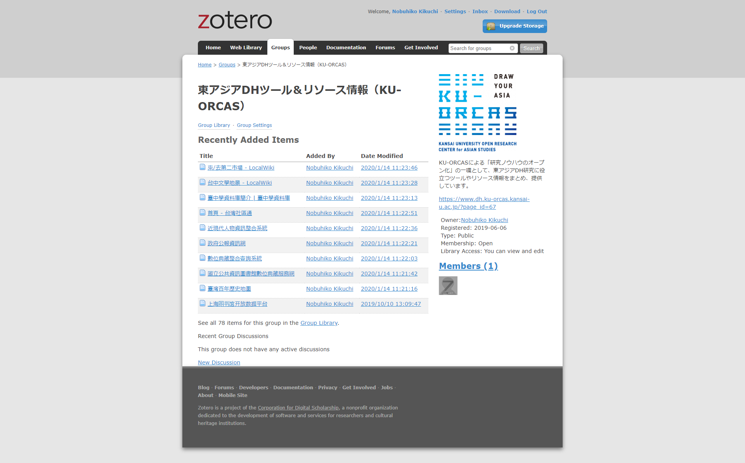
Task: Click the Download link in header
Action: click(507, 11)
